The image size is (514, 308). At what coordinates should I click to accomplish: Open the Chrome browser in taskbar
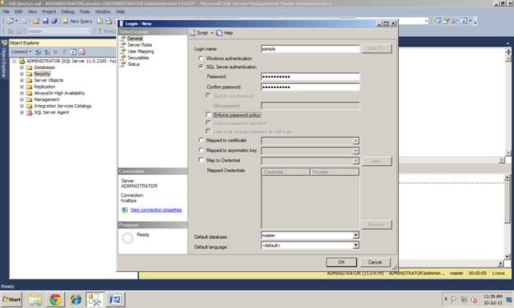pos(55,300)
